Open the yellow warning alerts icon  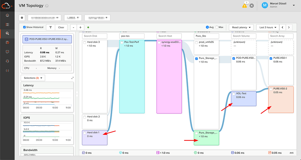pyautogui.click(x=244, y=5)
